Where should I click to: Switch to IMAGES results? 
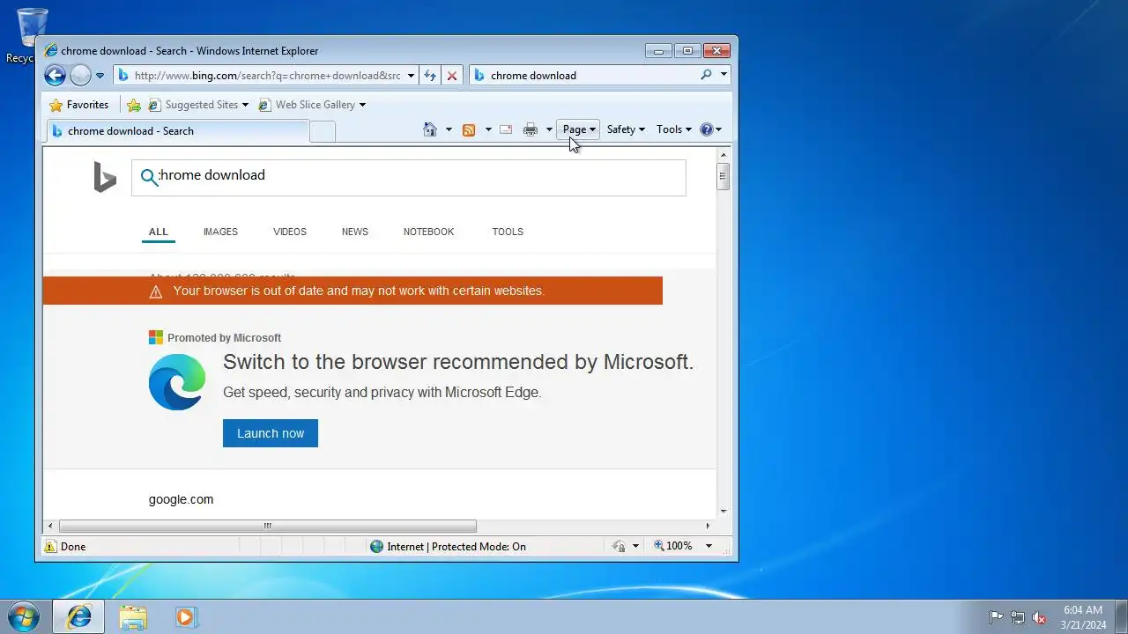click(x=220, y=232)
